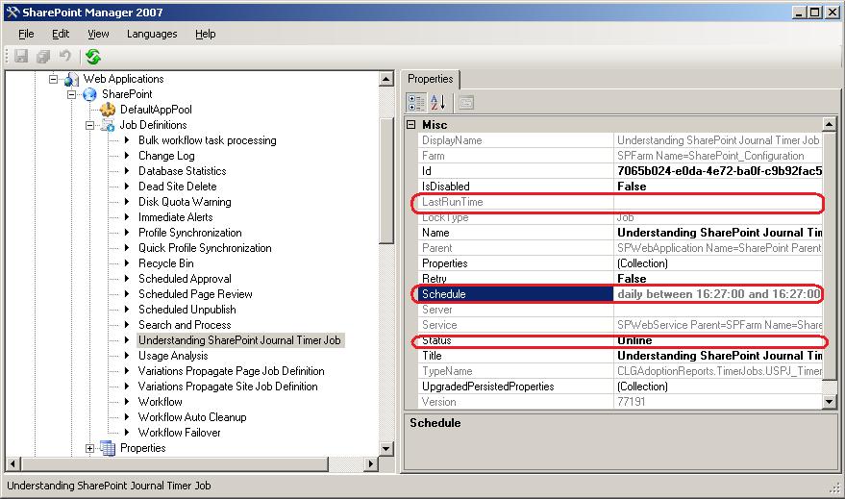Select Workflow Auto Cleanup job
This screenshot has height=499, width=845.
point(192,417)
